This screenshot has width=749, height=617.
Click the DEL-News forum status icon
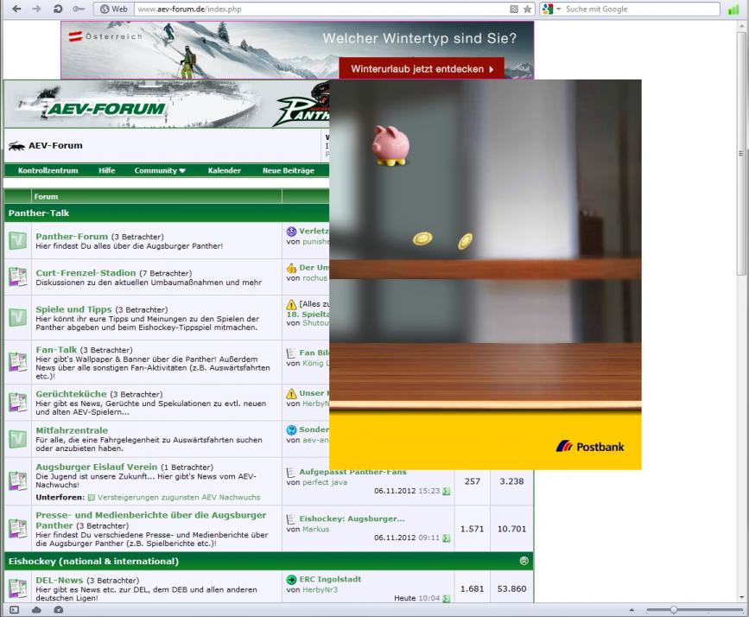click(17, 588)
